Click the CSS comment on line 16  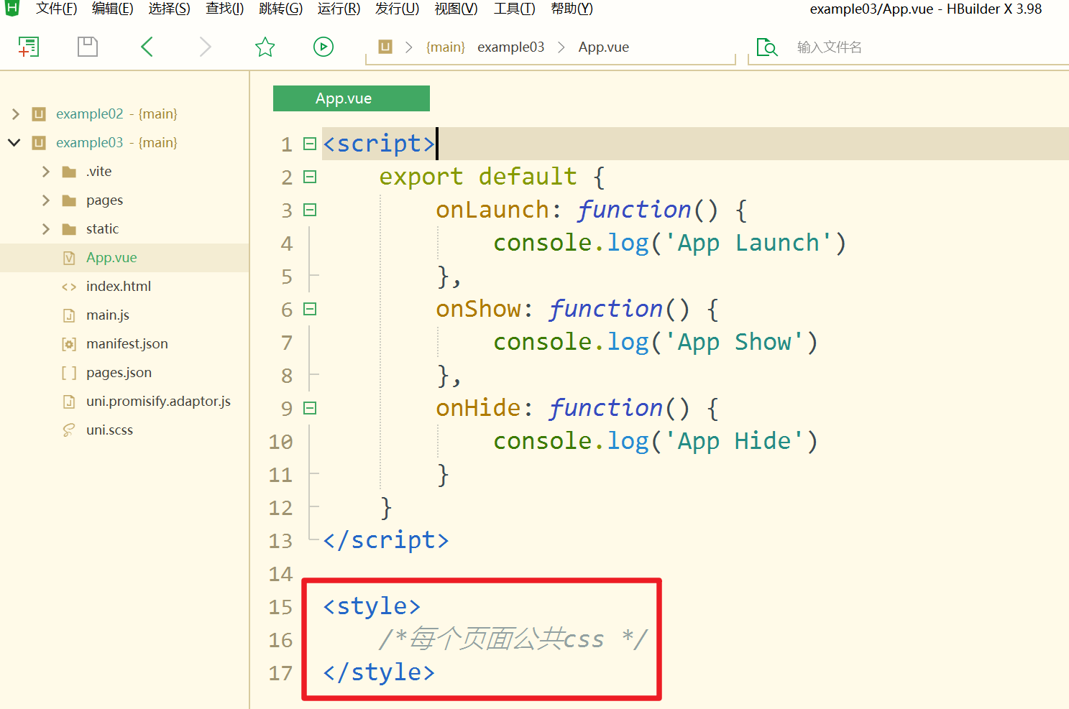pos(513,639)
